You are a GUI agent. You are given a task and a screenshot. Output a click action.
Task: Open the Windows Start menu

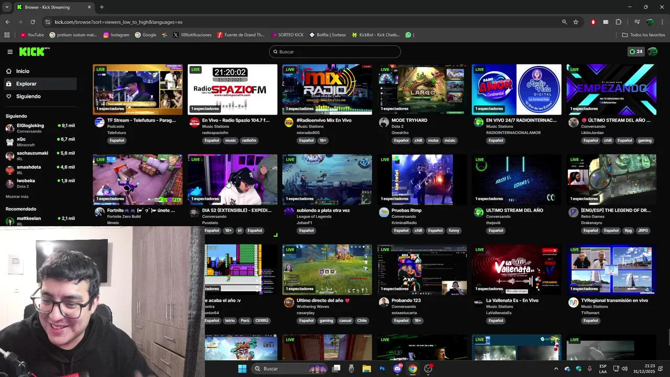(242, 369)
